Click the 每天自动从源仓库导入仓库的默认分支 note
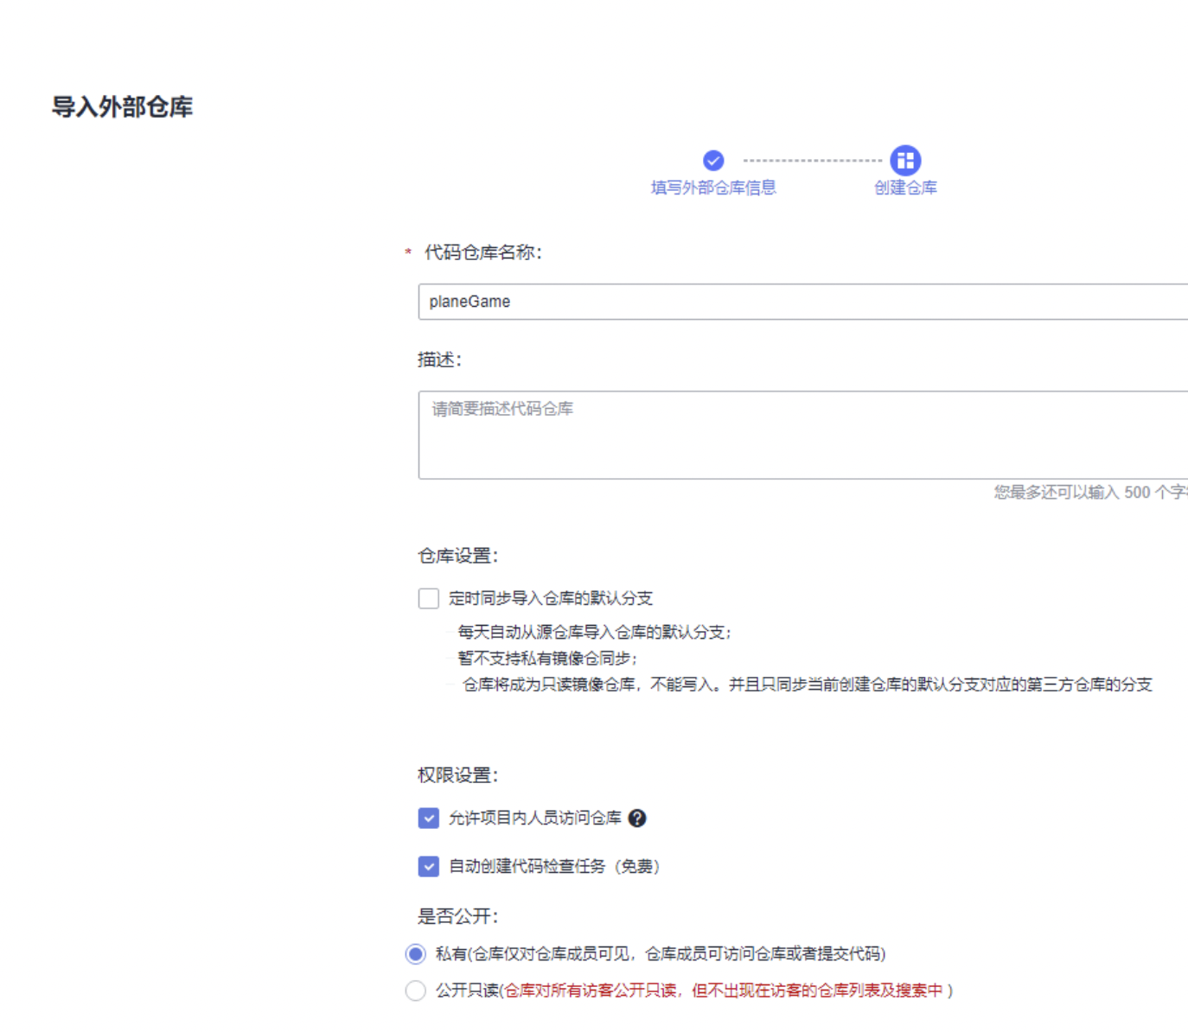Image resolution: width=1188 pixels, height=1032 pixels. 595,633
